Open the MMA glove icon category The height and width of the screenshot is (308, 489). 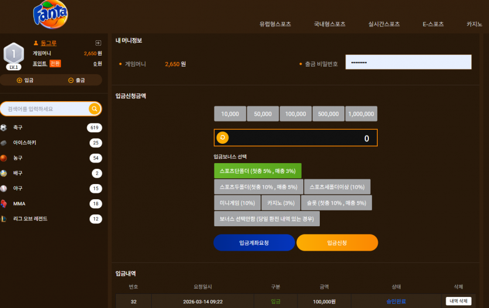point(4,204)
